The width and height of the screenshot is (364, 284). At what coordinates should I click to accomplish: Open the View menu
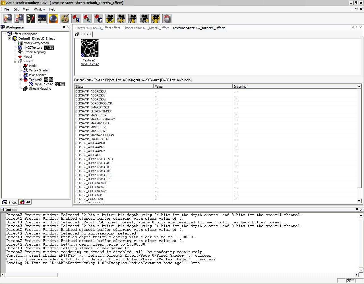tap(26, 9)
